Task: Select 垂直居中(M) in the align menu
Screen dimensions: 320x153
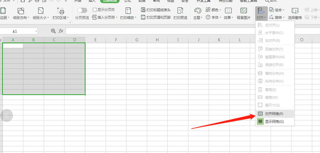Action: [x=275, y=57]
